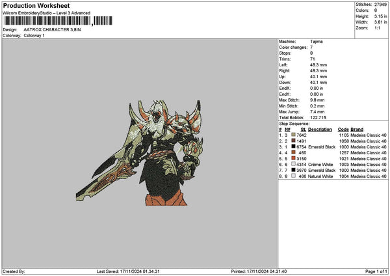Image resolution: width=390 pixels, height=276 pixels.
Task: Select the orange-red swatch for thread 3150
Action: point(294,158)
